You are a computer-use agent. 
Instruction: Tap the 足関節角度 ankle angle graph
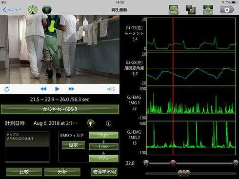coord(191,69)
